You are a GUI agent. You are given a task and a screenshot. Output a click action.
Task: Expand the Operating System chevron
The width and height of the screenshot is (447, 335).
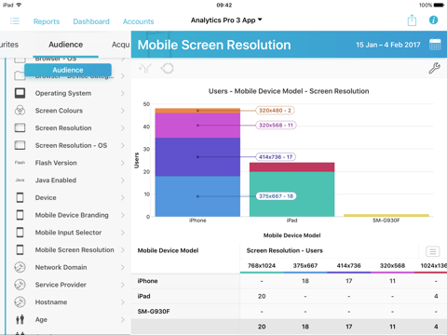tap(123, 93)
